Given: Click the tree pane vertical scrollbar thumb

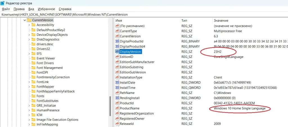Looking at the screenshot, I should [x=110, y=106].
